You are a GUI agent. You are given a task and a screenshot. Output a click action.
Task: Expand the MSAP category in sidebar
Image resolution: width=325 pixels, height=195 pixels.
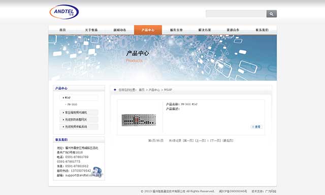79,97
